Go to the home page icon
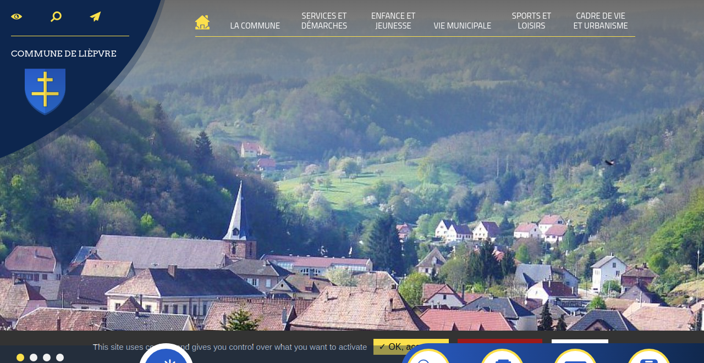Image resolution: width=704 pixels, height=363 pixels. point(202,22)
